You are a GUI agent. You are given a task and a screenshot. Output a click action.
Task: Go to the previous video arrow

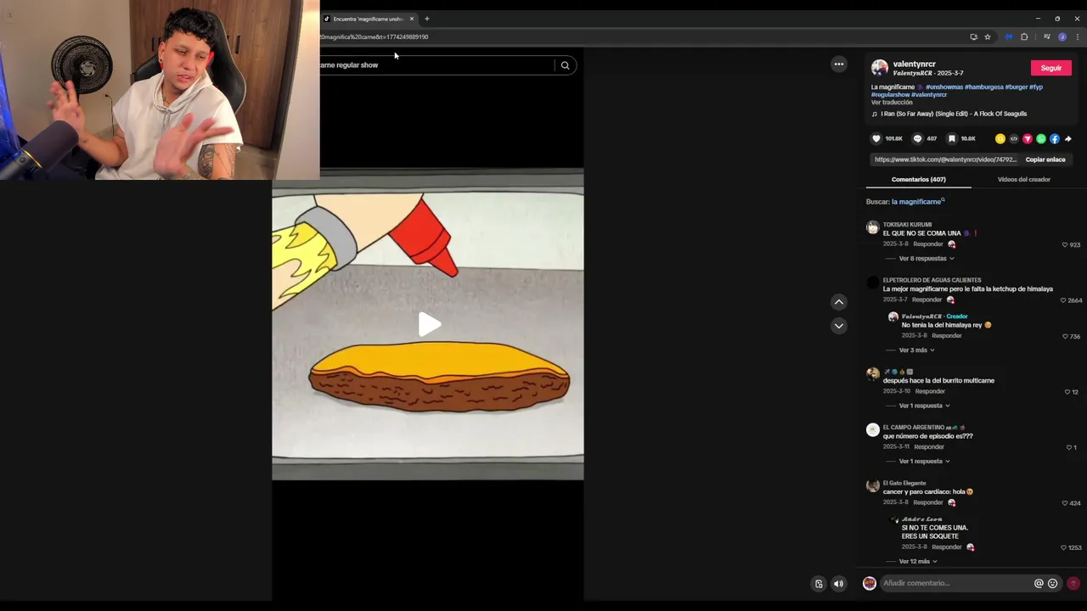pos(839,302)
